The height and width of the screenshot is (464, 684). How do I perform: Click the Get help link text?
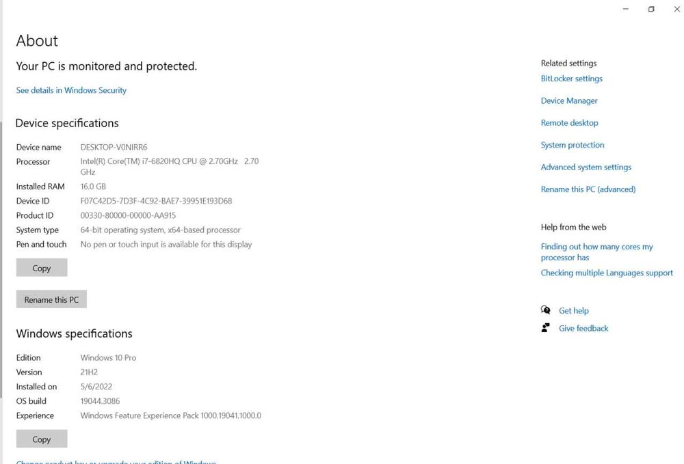coord(574,311)
